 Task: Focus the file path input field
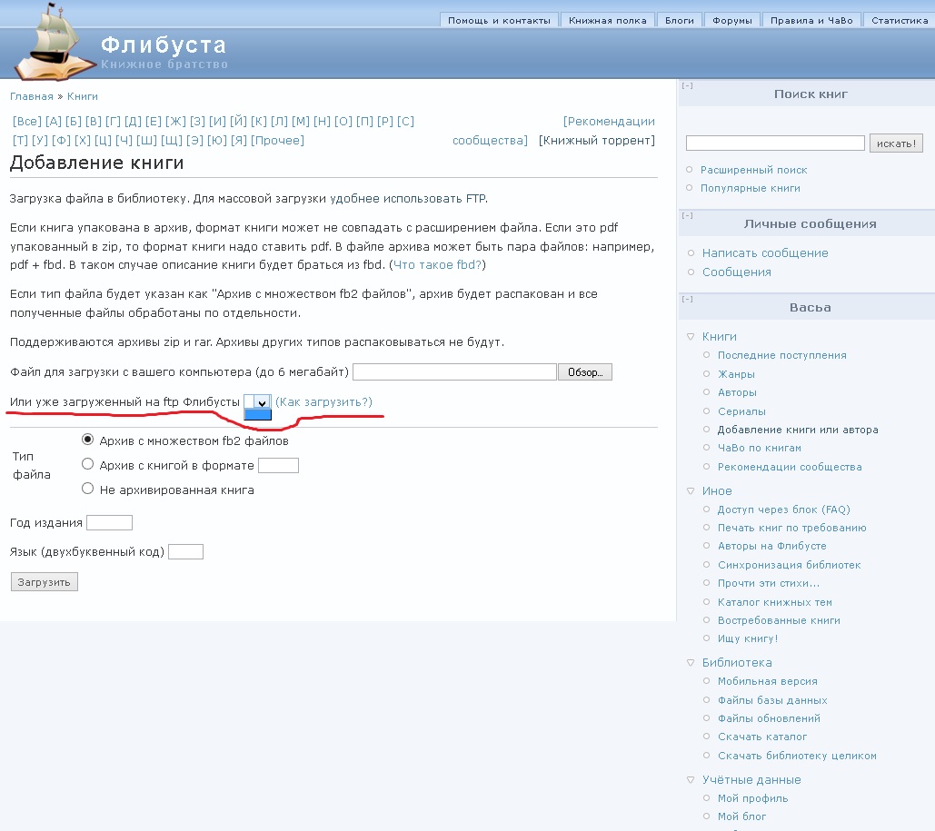pos(454,372)
